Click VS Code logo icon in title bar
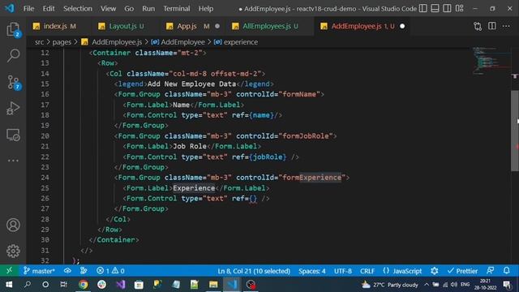The width and height of the screenshot is (519, 292). pyautogui.click(x=10, y=8)
